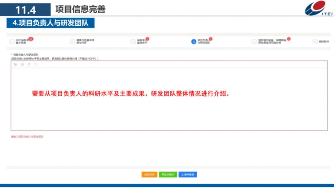This screenshot has height=188, width=334.
Task: Click the bulleted list icon in the editor
Action: pyautogui.click(x=22, y=64)
